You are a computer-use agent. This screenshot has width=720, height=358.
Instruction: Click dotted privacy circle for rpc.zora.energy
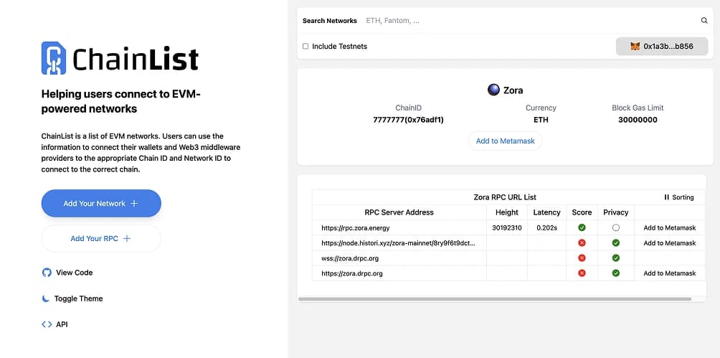(616, 227)
